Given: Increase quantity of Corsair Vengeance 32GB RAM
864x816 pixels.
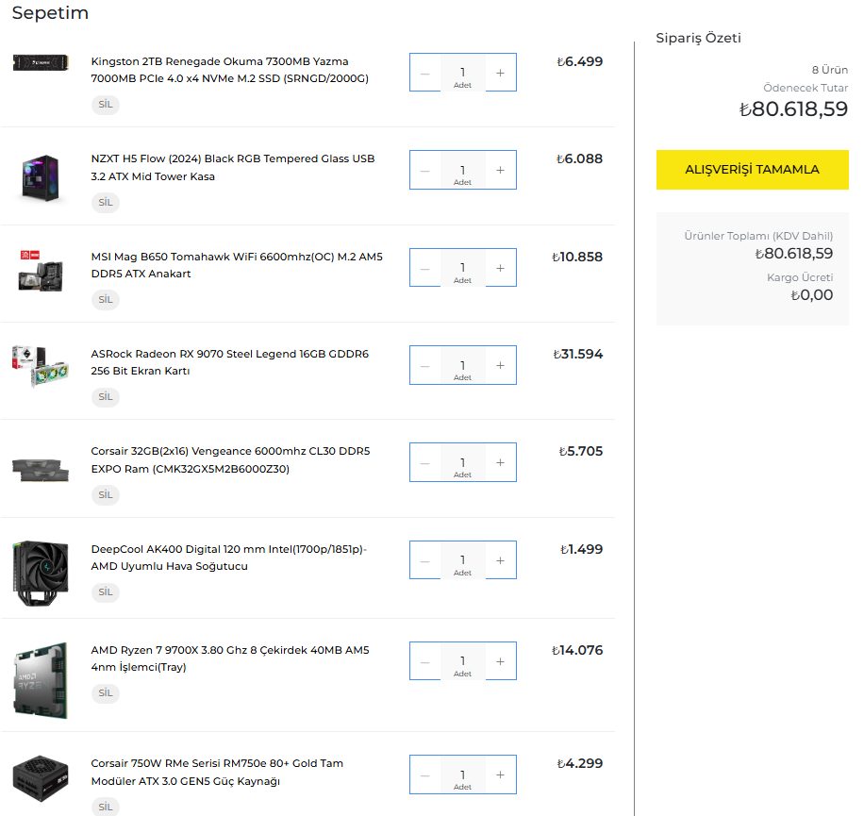Looking at the screenshot, I should click(500, 462).
